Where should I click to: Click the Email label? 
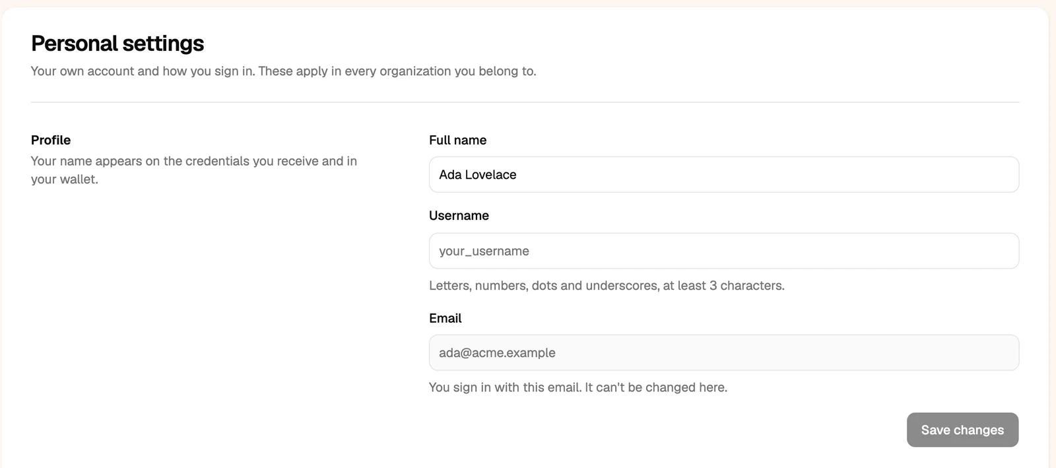click(x=445, y=318)
